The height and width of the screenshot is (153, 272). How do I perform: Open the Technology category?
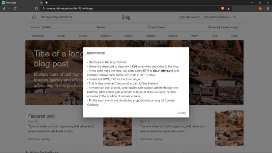37,36
